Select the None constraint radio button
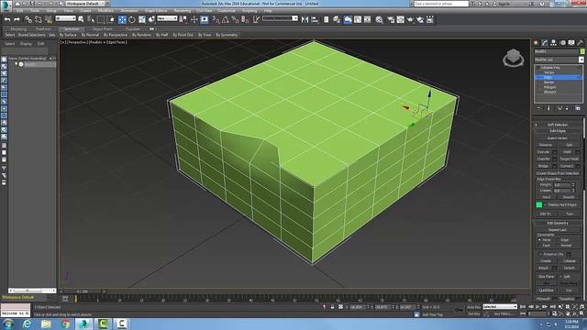 pyautogui.click(x=539, y=240)
